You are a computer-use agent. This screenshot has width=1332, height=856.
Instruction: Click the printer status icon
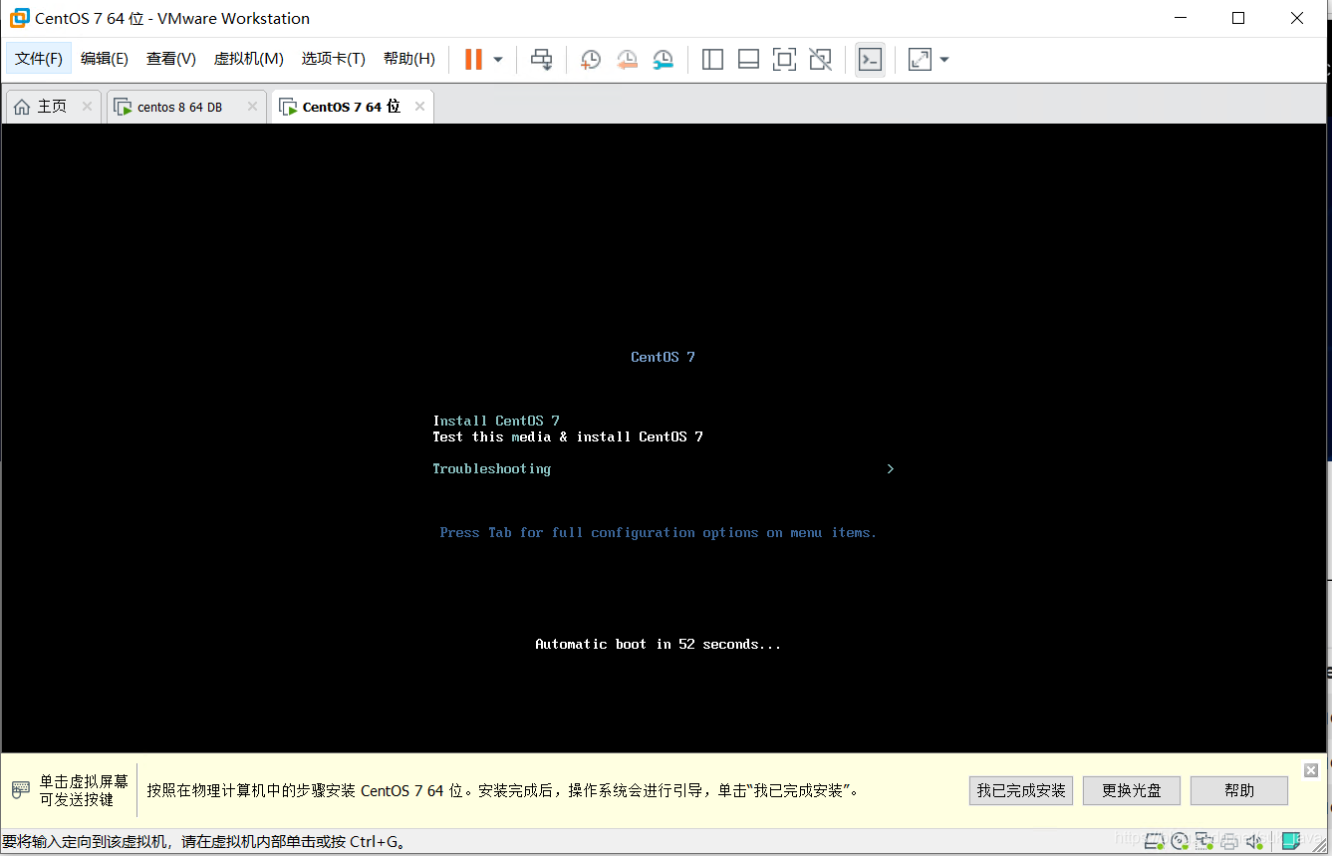[x=1229, y=841]
